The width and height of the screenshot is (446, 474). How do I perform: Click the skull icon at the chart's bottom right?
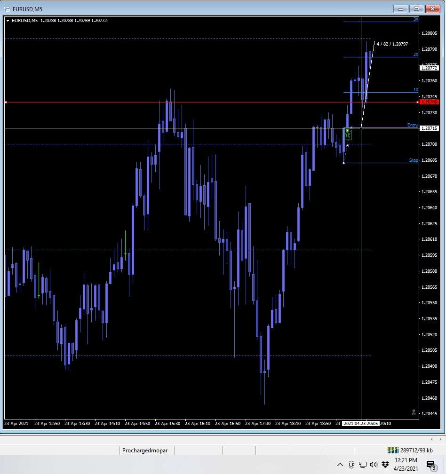click(414, 412)
